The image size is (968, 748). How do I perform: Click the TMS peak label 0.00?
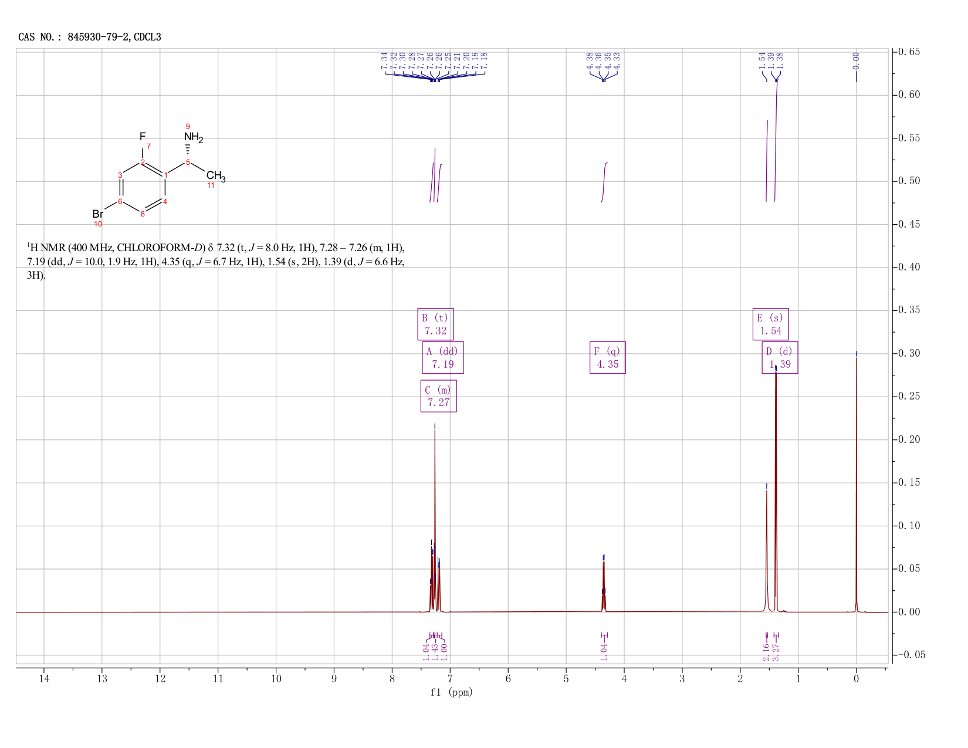coord(856,60)
